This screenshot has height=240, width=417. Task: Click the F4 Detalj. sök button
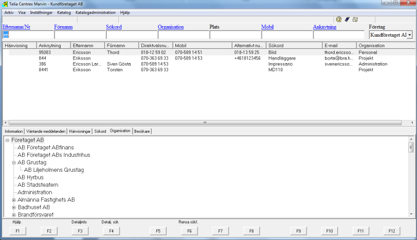coord(112,231)
